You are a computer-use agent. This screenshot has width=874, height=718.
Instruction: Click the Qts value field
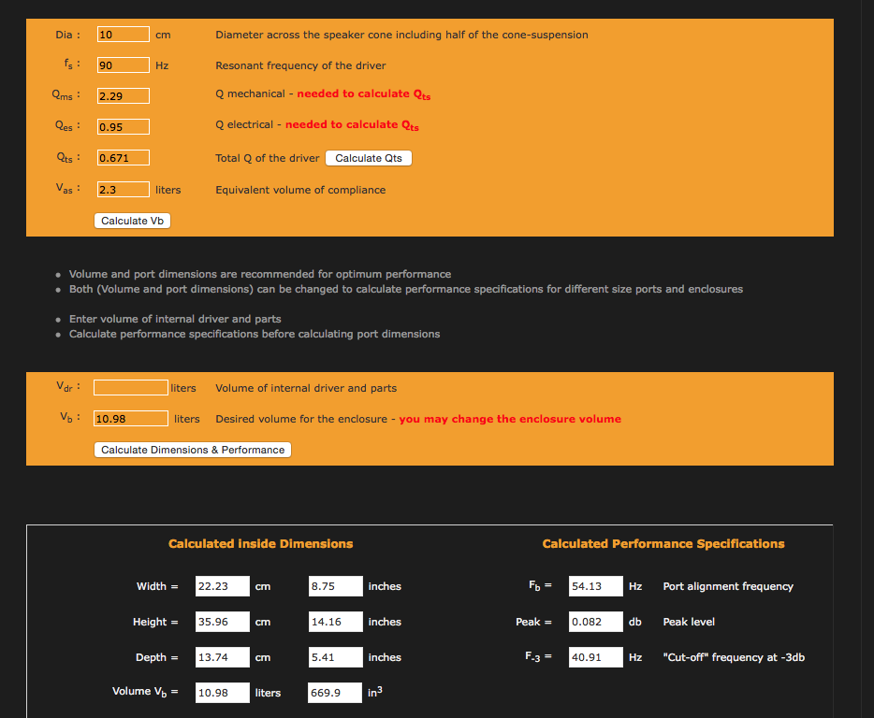[x=124, y=158]
